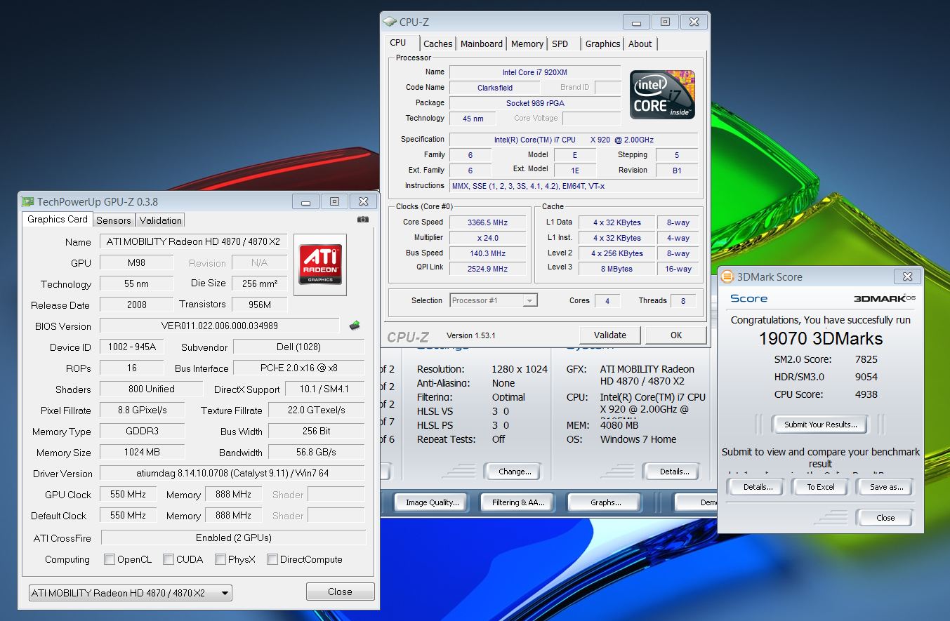
Task: Open the Processor #1 selection dropdown
Action: (494, 300)
